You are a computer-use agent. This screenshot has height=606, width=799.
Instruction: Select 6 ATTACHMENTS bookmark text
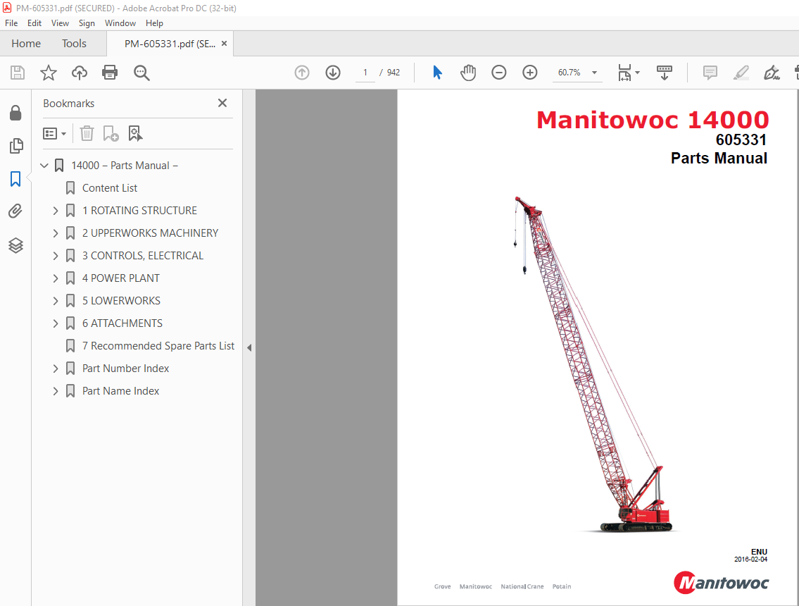122,323
